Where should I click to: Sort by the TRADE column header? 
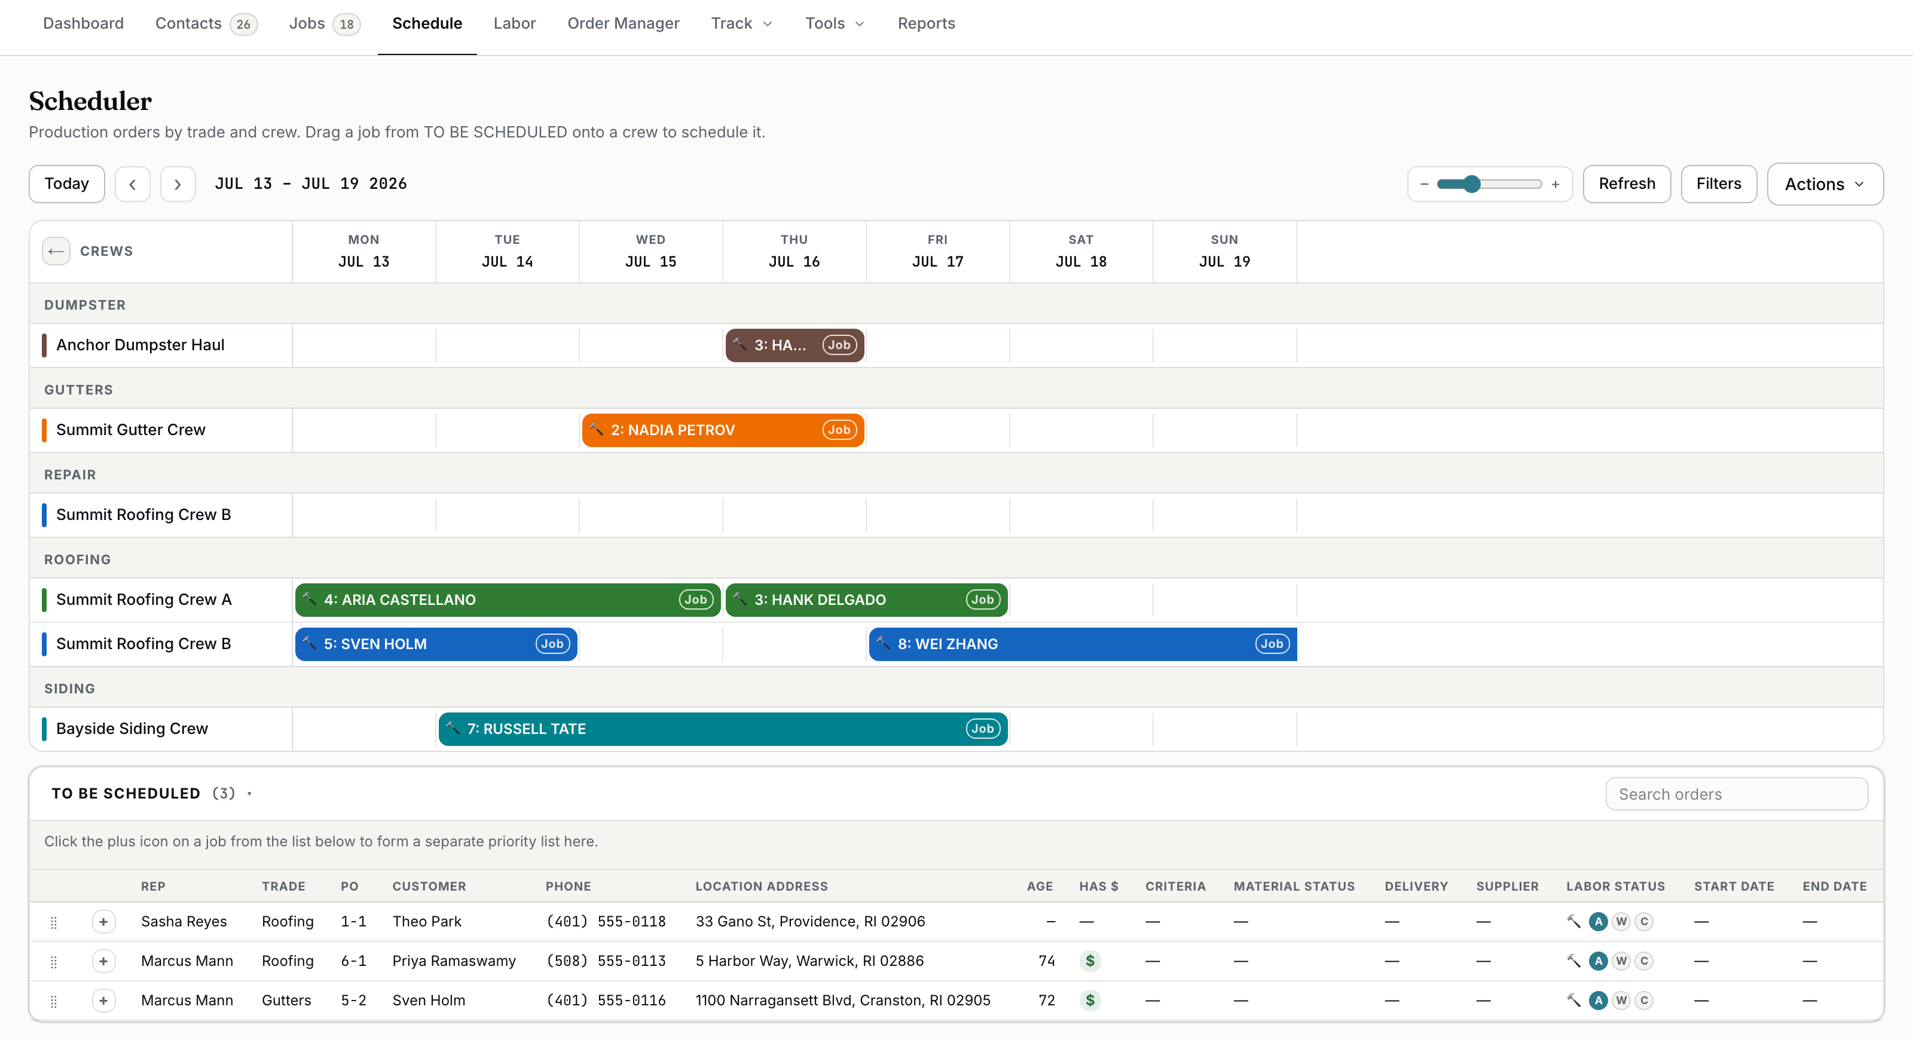pos(283,886)
